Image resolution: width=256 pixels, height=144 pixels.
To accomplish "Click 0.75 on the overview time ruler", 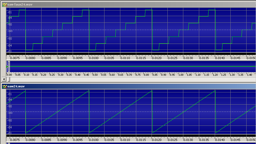I will (x=138, y=75).
